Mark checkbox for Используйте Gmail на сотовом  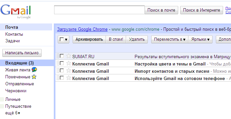point(62,78)
